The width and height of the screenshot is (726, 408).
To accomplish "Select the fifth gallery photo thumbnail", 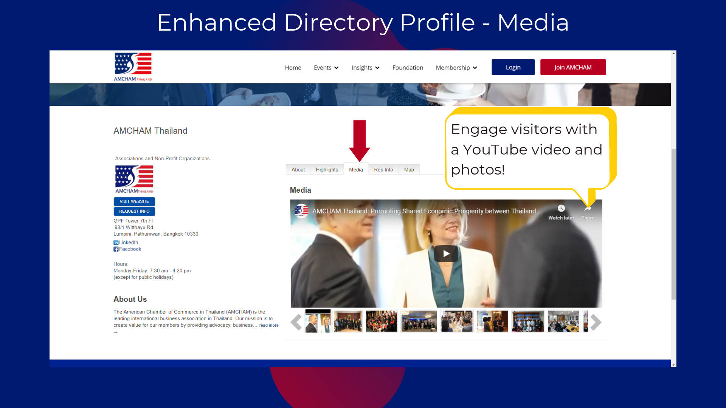I will pyautogui.click(x=457, y=321).
